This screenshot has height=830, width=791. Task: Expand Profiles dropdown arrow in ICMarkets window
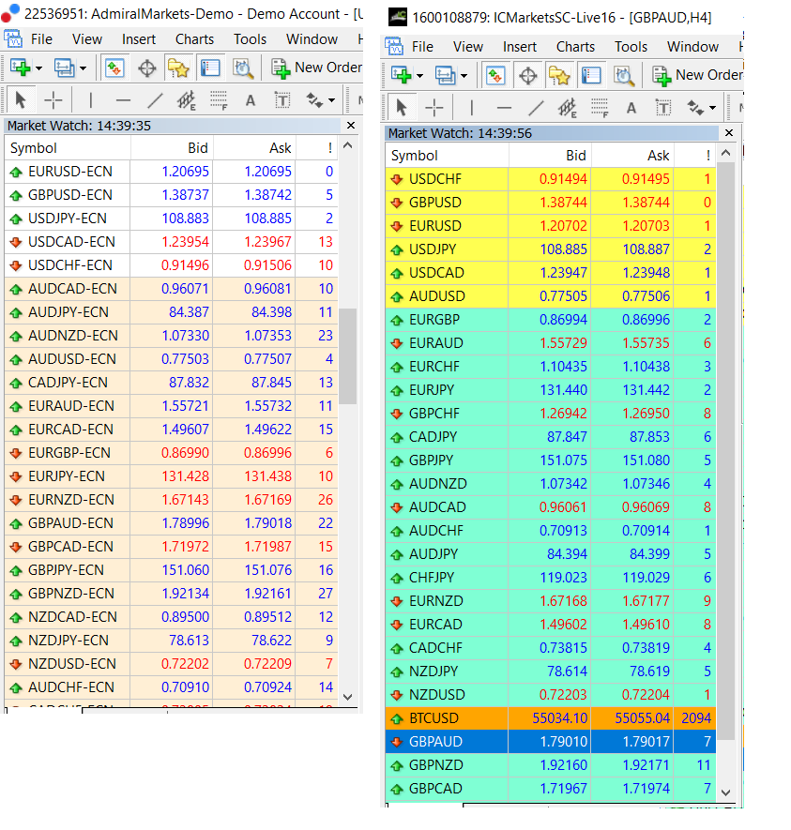pyautogui.click(x=464, y=75)
